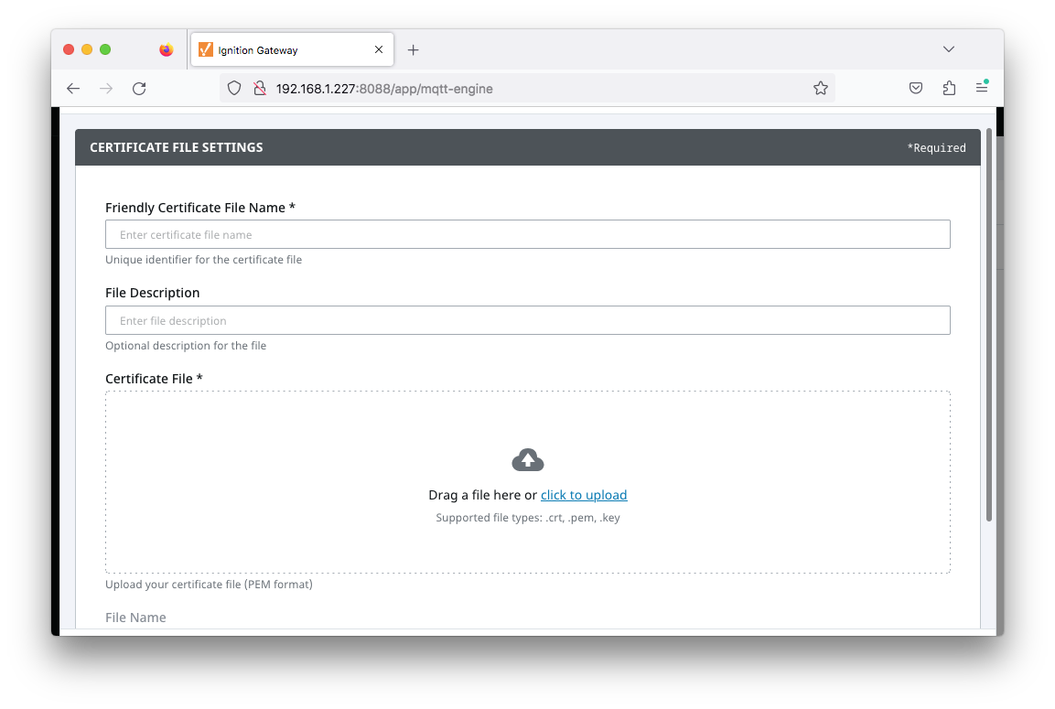Click the '*Required' label
The height and width of the screenshot is (709, 1055).
click(937, 148)
